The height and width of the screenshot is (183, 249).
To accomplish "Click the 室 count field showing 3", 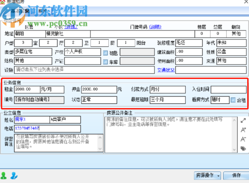I will (23, 43).
